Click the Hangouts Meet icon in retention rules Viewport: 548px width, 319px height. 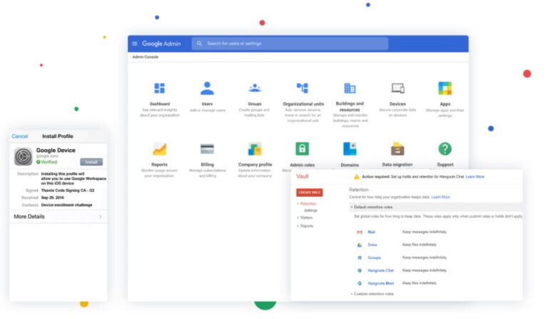pyautogui.click(x=360, y=283)
